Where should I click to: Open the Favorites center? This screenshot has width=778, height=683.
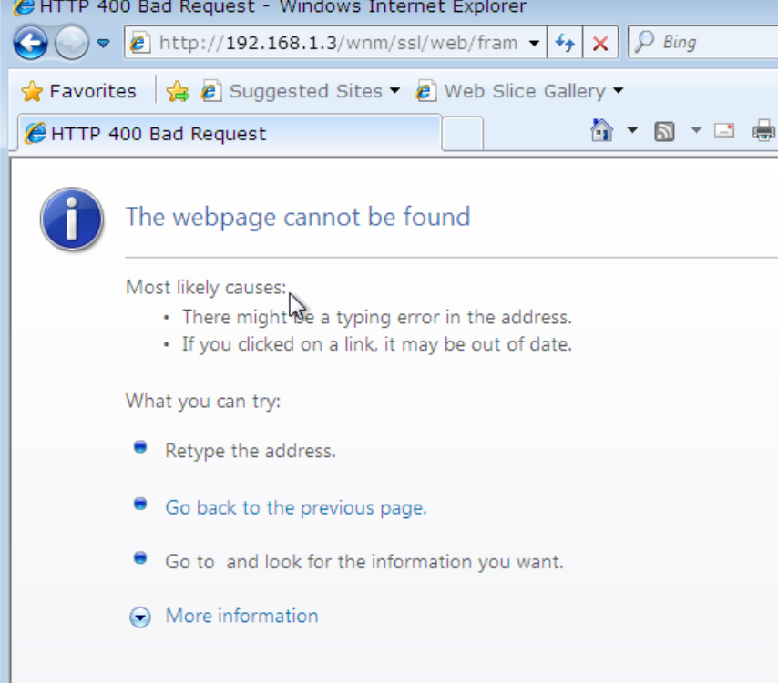point(79,91)
